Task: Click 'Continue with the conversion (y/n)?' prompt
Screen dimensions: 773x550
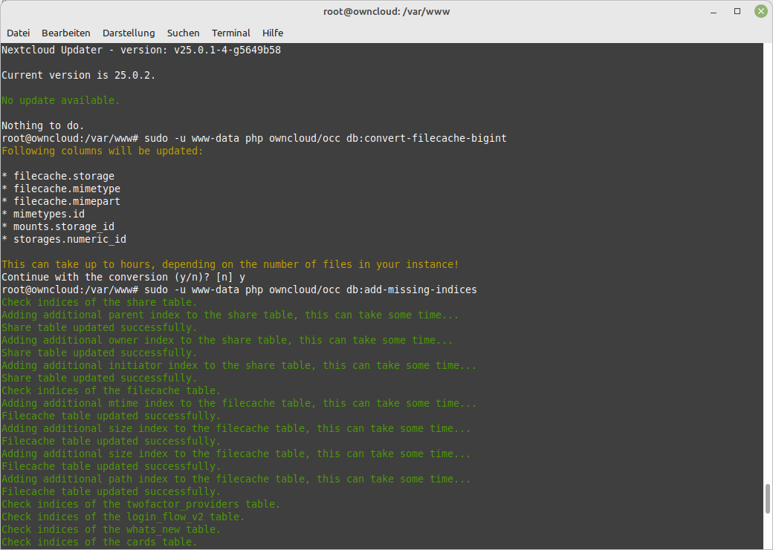Action: (106, 277)
